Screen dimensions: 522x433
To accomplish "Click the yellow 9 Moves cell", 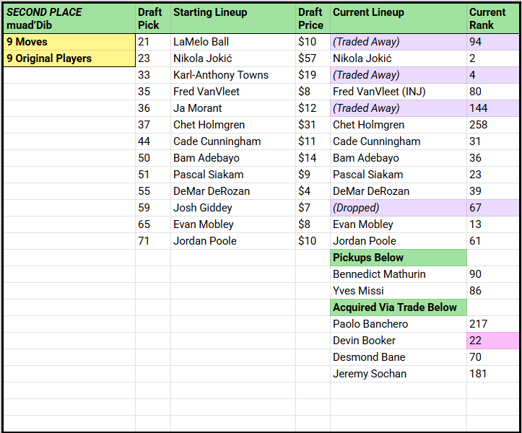I will [69, 42].
